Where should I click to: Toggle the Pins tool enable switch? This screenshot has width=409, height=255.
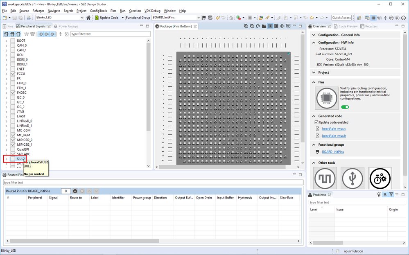coord(345,107)
